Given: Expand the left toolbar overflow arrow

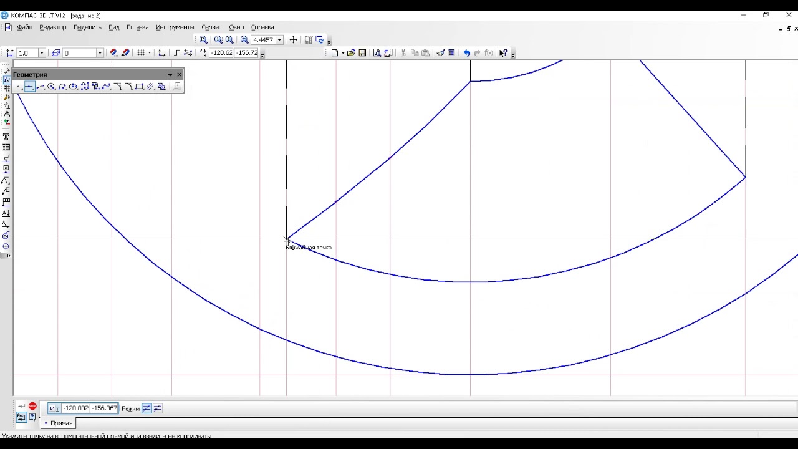Looking at the screenshot, I should pyautogui.click(x=8, y=256).
